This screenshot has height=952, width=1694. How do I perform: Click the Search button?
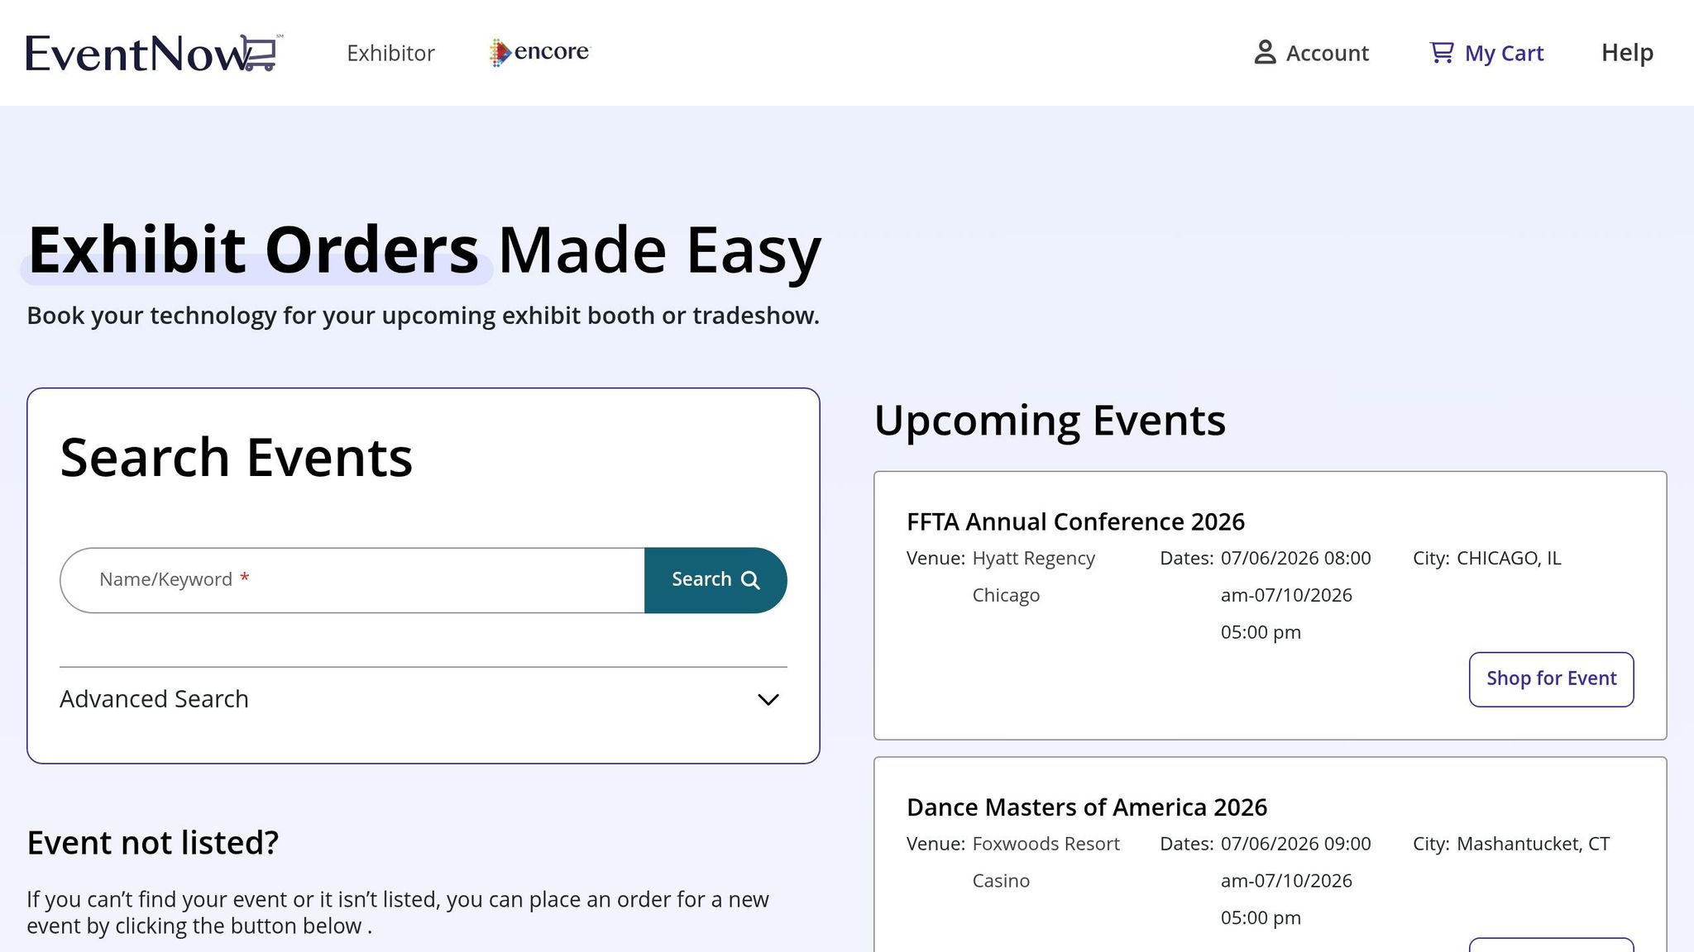(715, 580)
